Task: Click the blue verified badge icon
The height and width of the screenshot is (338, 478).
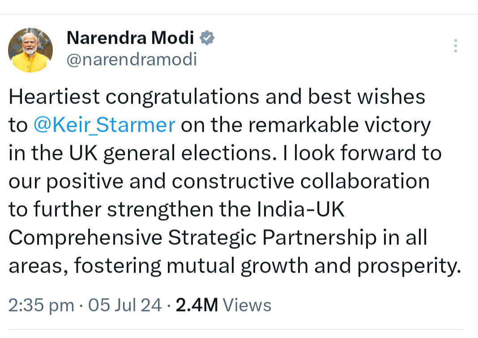Action: click(207, 38)
